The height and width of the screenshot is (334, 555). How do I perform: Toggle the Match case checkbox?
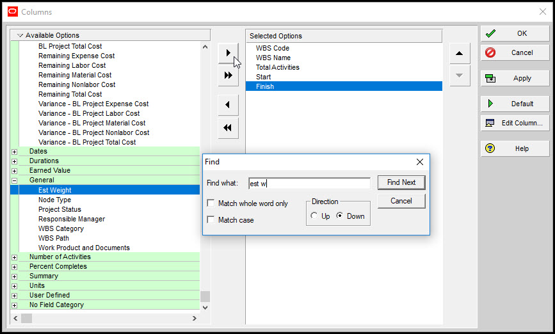pos(211,220)
